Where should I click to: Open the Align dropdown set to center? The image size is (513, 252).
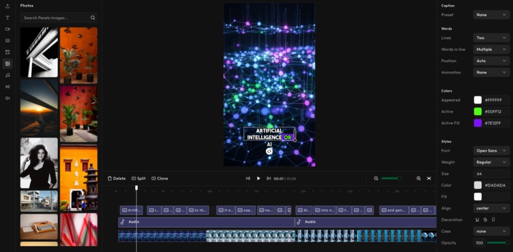[x=491, y=208]
